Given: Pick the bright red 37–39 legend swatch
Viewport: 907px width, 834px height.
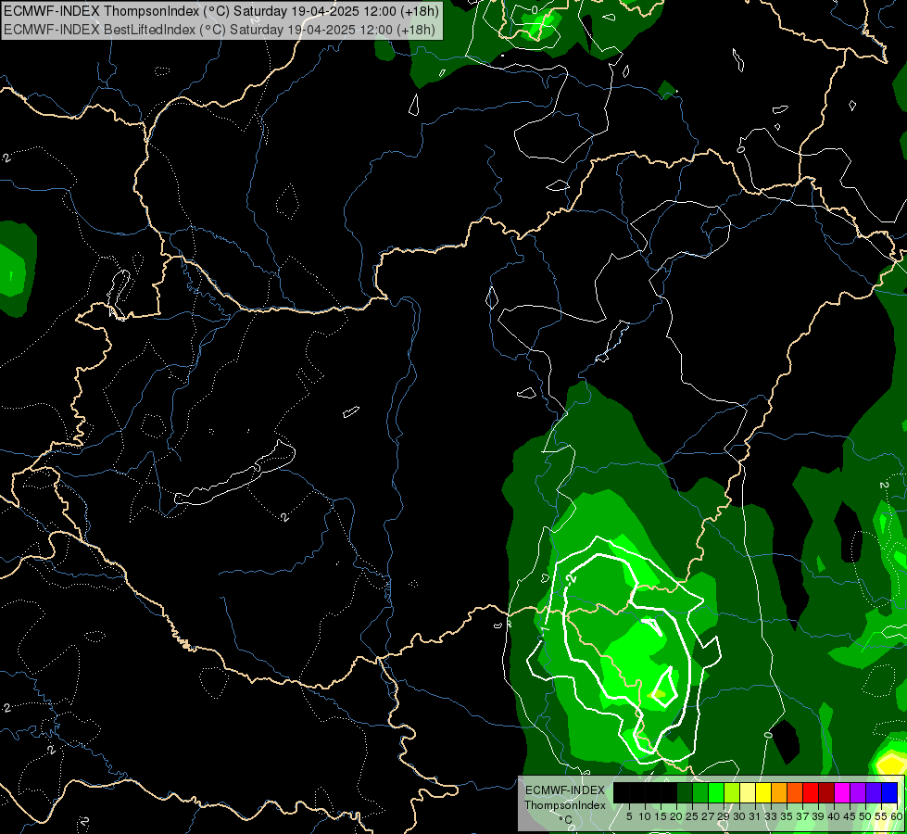Looking at the screenshot, I should (x=811, y=793).
